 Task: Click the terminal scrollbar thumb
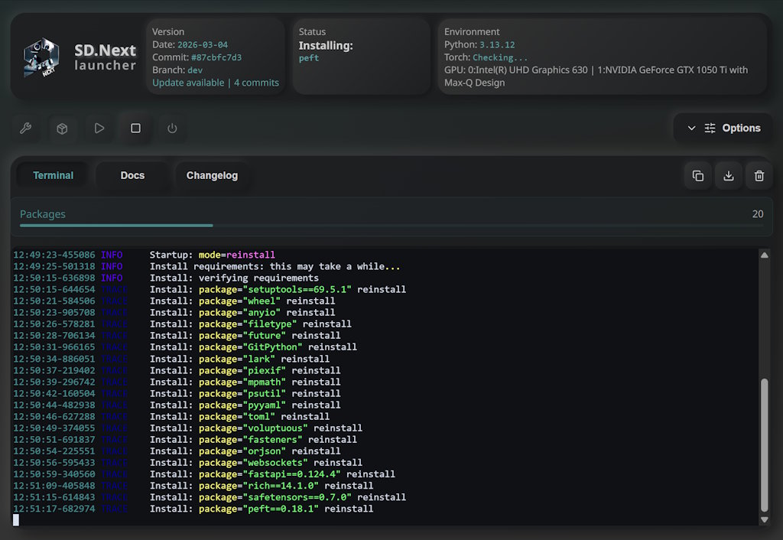coord(764,445)
